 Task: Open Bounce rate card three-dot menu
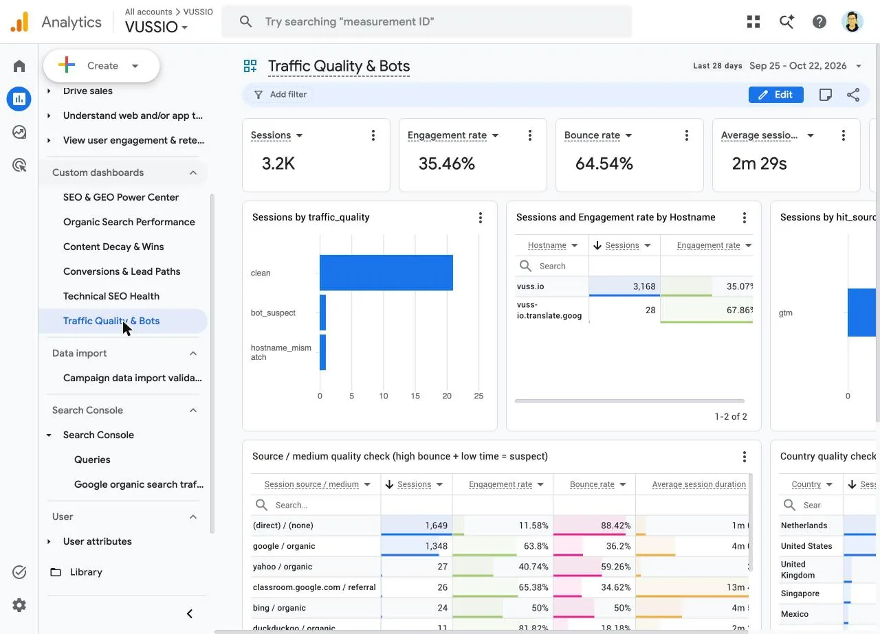tap(687, 135)
